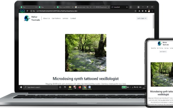Open the red-and-white app icon left of Firefox
This screenshot has height=108, width=173.
[75, 87]
